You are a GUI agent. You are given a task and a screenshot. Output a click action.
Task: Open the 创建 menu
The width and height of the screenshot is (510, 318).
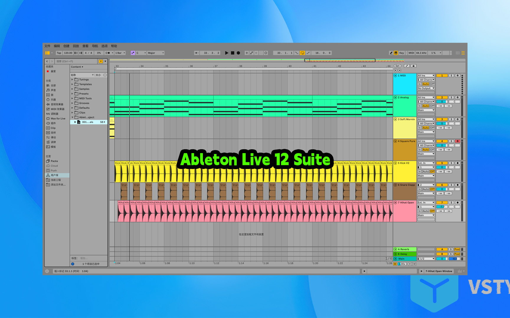click(x=66, y=46)
